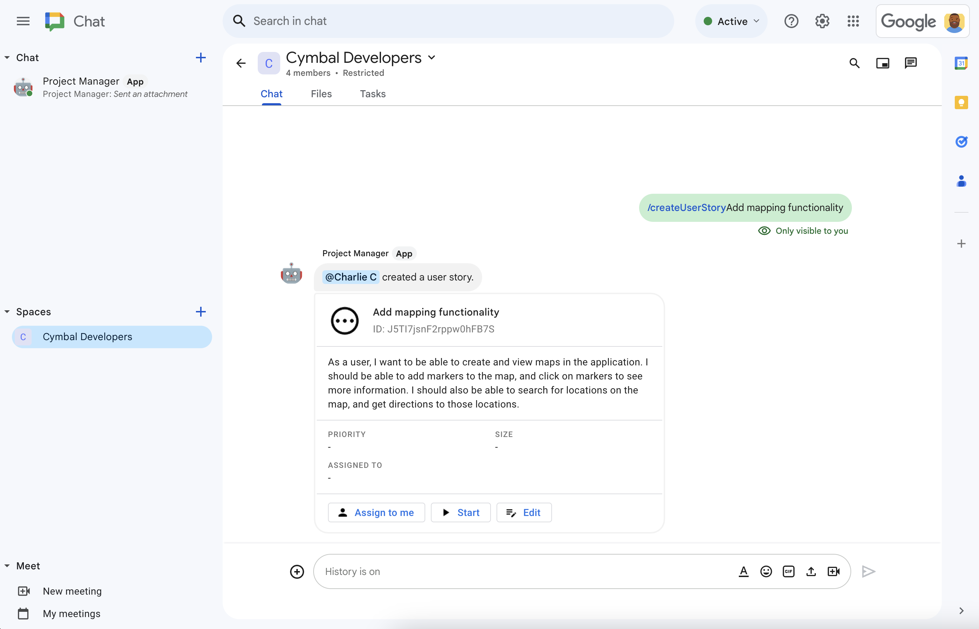Click the help question mark icon
This screenshot has width=979, height=629.
[x=791, y=21]
